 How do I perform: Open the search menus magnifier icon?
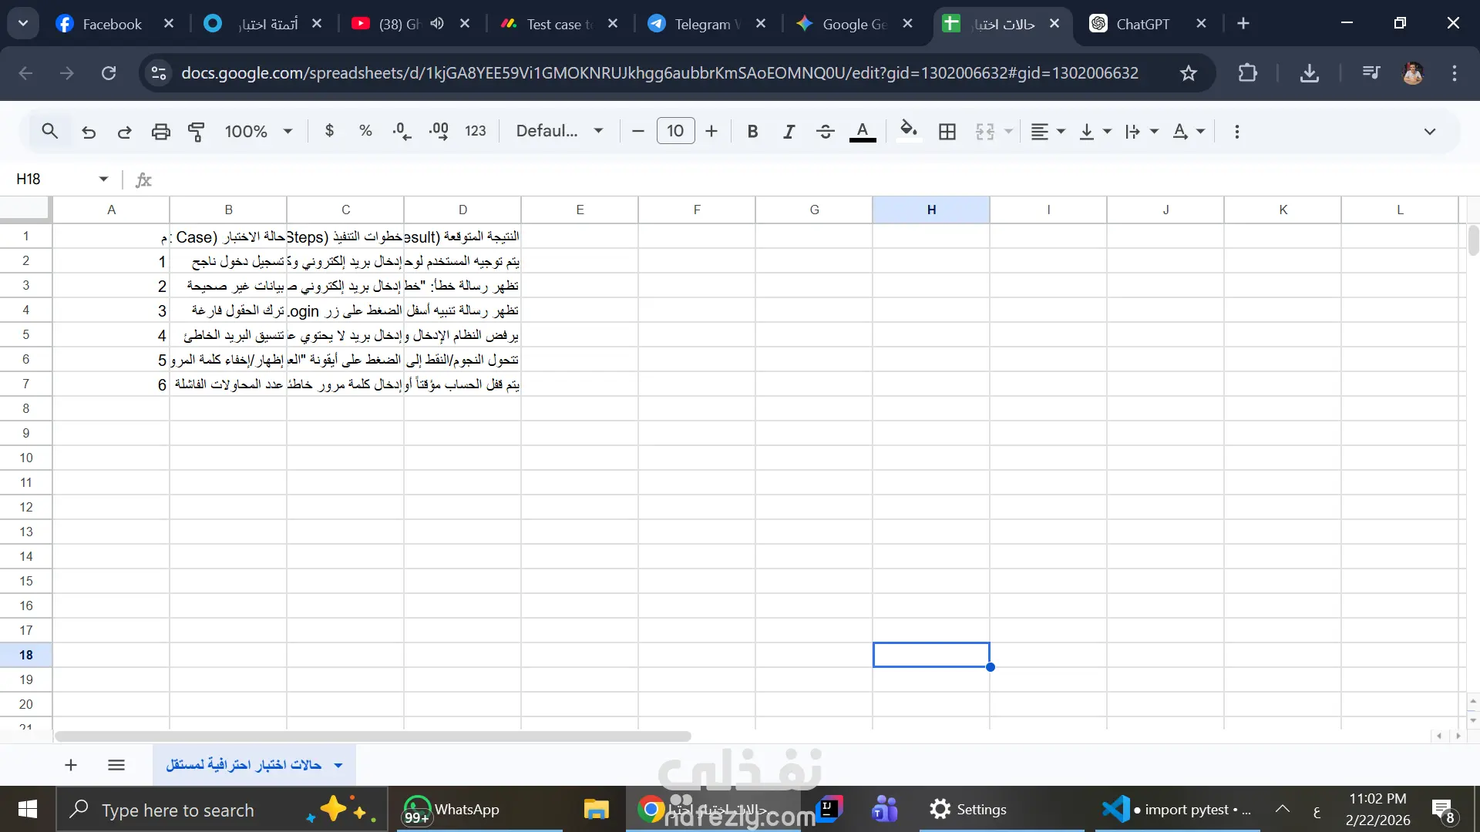point(49,131)
